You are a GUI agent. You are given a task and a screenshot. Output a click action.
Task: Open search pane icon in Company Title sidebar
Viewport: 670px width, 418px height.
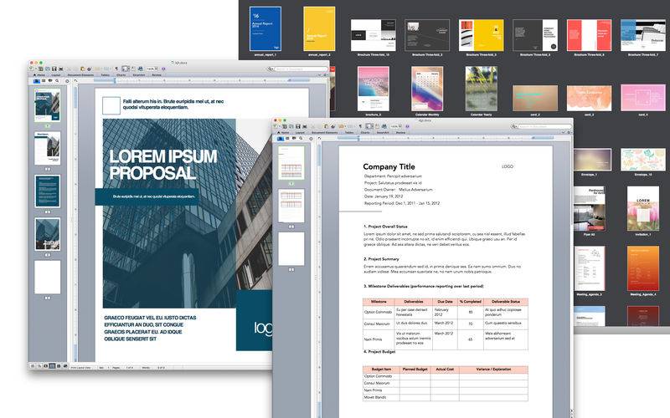point(301,138)
